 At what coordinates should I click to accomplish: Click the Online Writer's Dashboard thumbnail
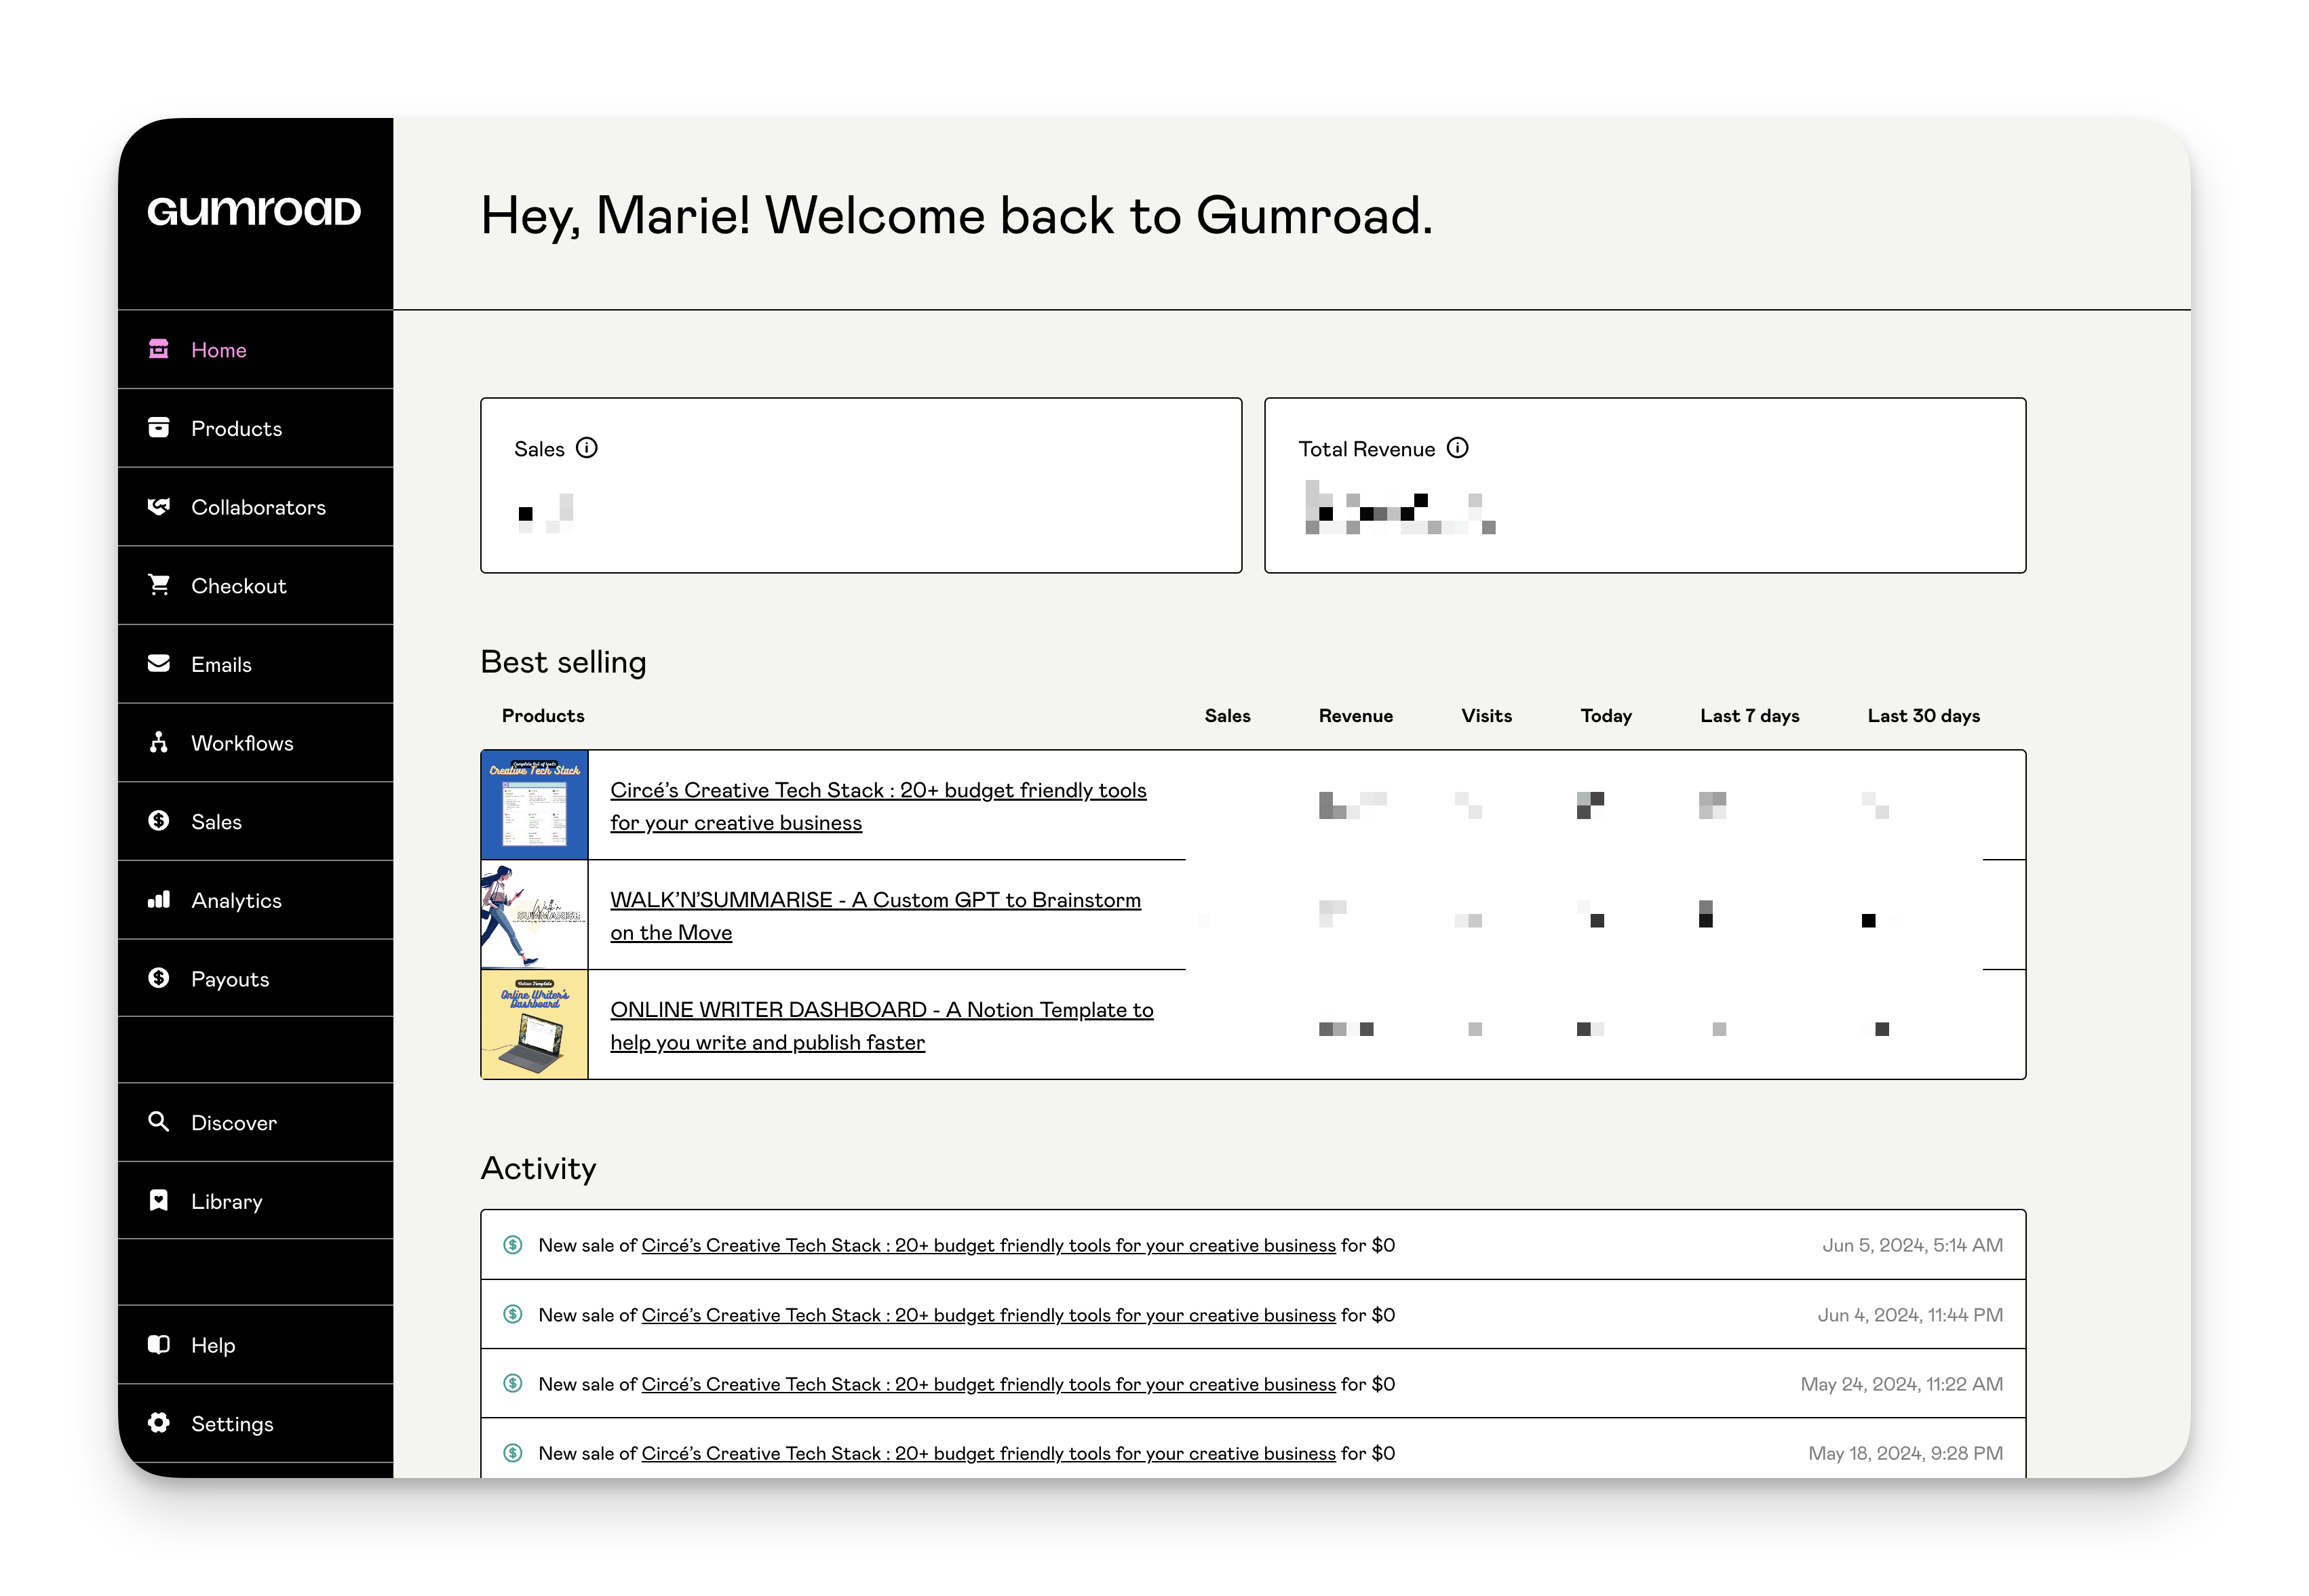pos(535,1024)
